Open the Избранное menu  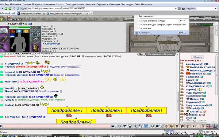pos(15,4)
